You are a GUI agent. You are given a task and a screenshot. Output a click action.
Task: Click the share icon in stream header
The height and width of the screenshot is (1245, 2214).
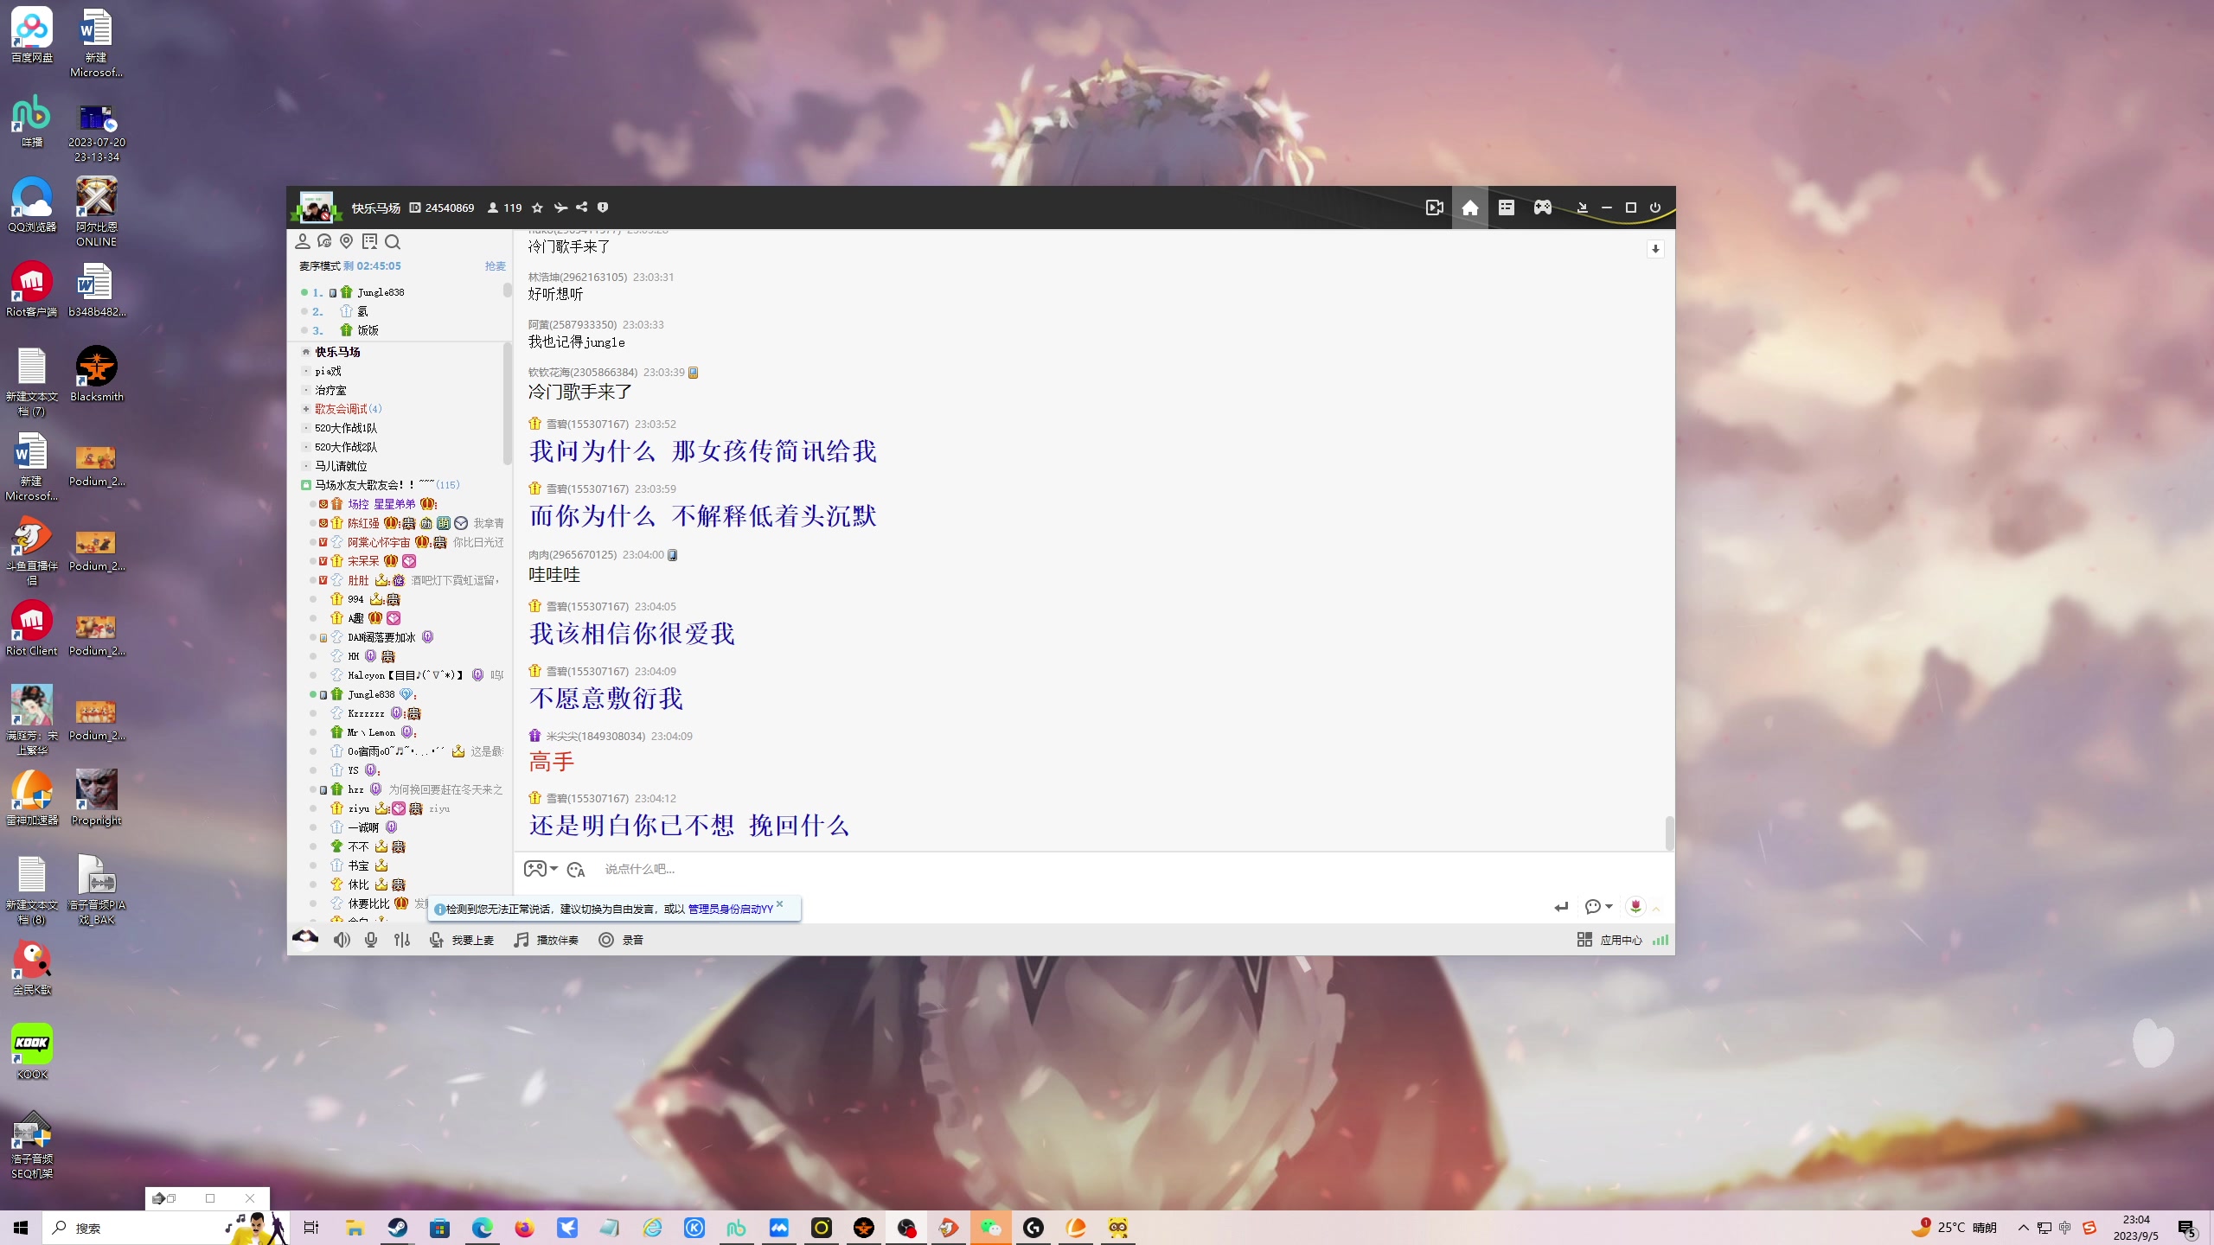pos(581,207)
